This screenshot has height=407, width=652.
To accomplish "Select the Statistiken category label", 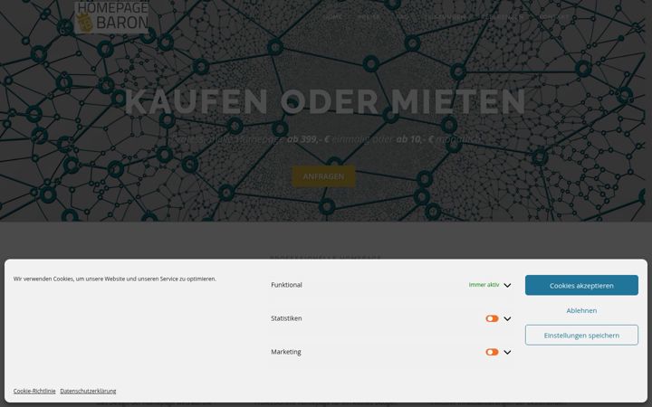I will coord(286,318).
